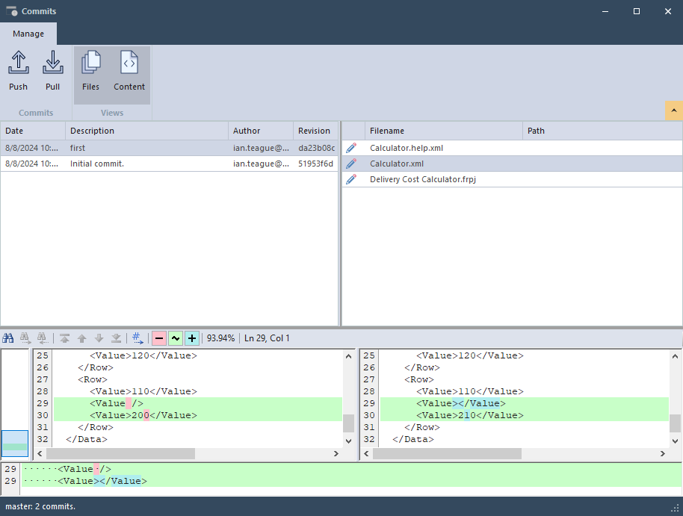Select the 'first' commit row
The height and width of the screenshot is (516, 683).
pos(169,148)
